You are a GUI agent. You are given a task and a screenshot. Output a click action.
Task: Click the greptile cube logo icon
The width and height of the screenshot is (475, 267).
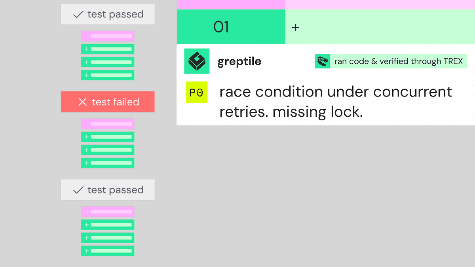point(197,61)
